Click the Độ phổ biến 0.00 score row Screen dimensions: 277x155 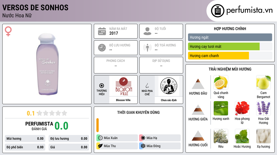pyautogui.click(x=25, y=147)
